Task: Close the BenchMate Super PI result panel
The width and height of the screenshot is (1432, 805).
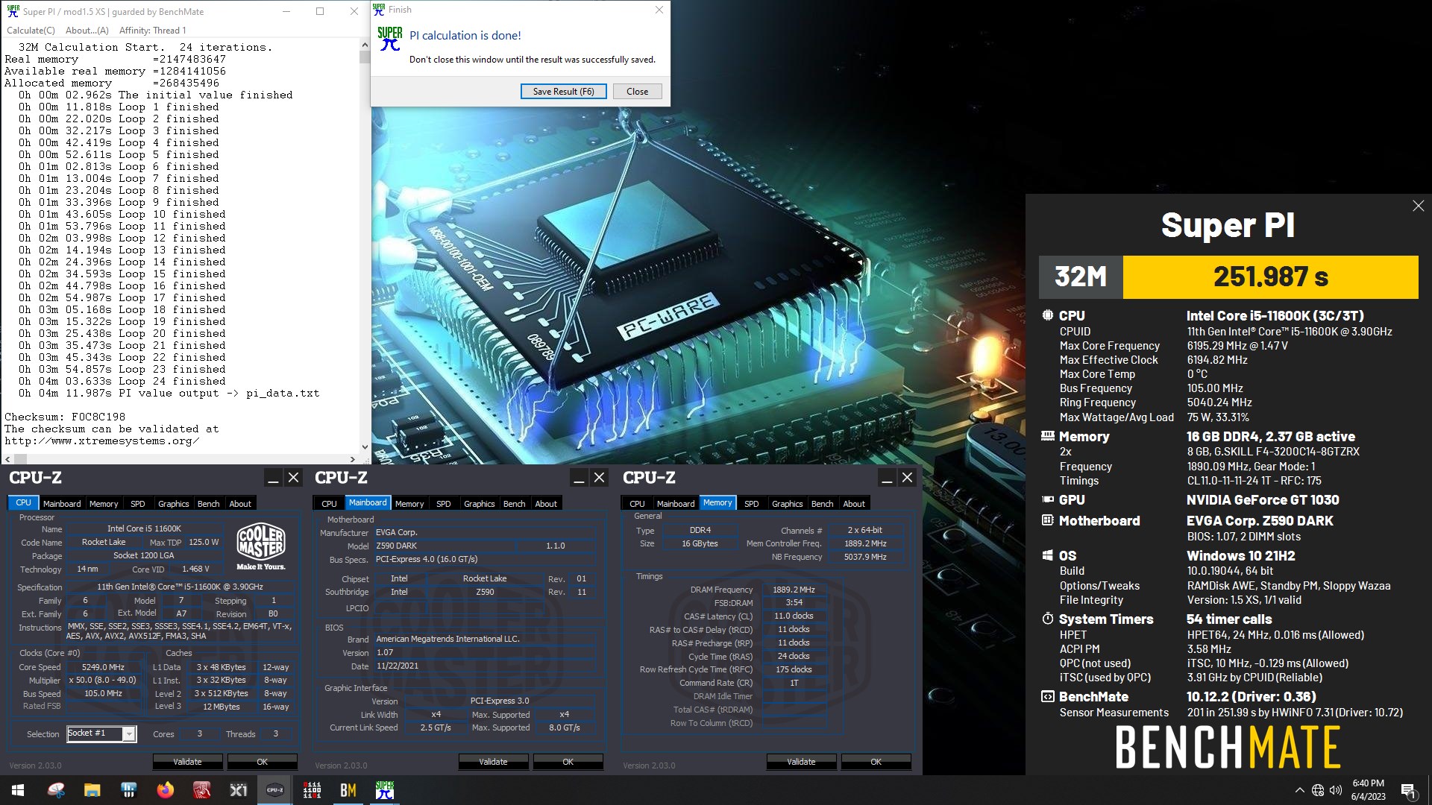Action: (1418, 206)
